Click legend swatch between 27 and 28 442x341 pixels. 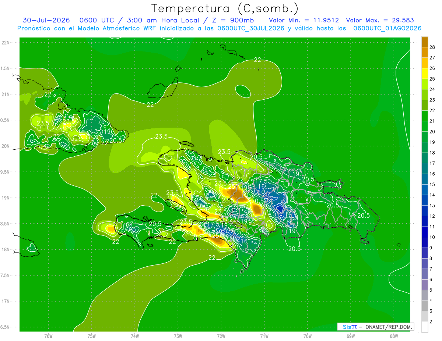(425, 53)
